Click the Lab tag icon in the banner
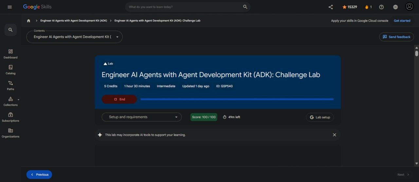Viewport: 419px width, 182px height. 105,64
